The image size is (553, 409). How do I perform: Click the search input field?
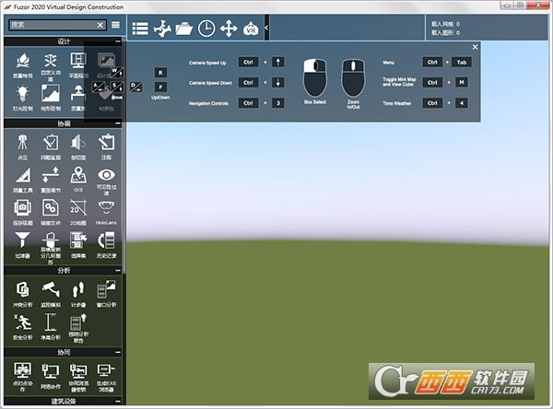(x=53, y=25)
